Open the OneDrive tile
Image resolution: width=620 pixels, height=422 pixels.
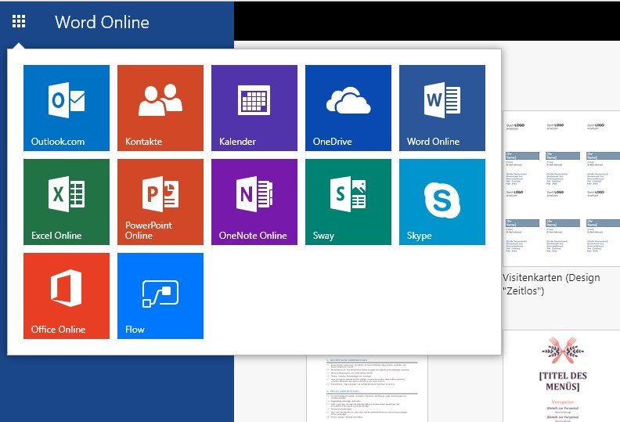point(348,108)
